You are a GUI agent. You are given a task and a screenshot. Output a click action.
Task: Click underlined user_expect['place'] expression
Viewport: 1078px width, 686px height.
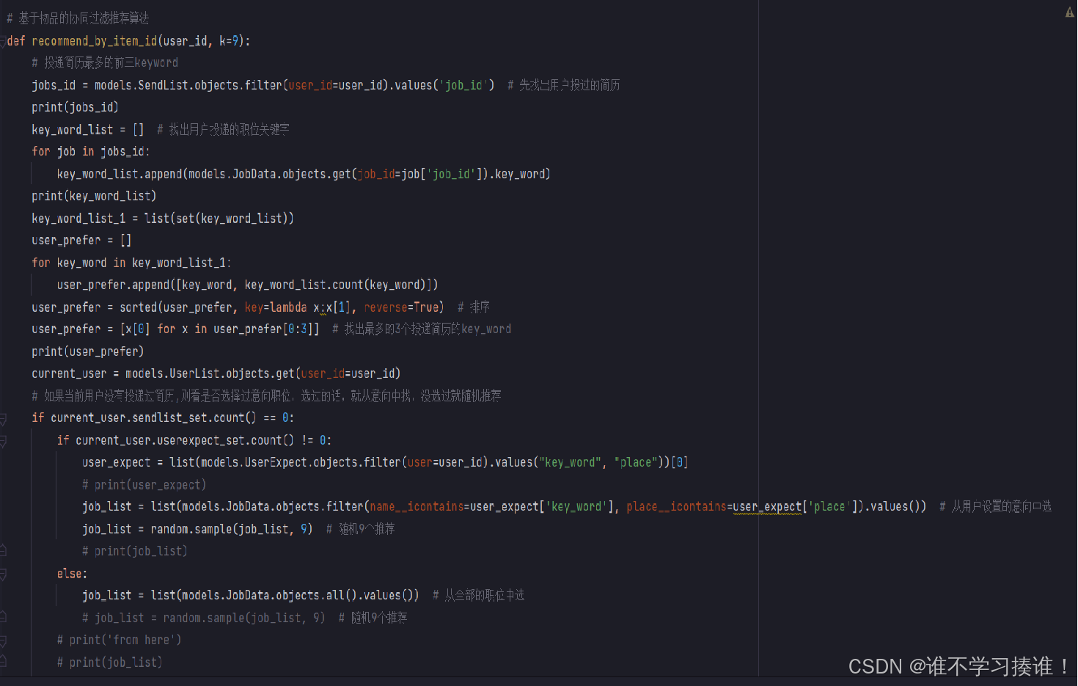[x=795, y=506]
